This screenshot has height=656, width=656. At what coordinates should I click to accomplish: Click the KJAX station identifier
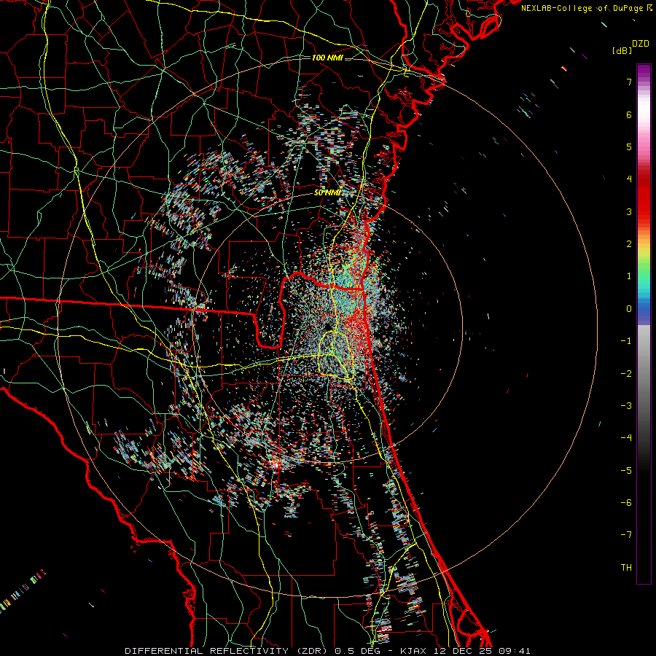(413, 651)
